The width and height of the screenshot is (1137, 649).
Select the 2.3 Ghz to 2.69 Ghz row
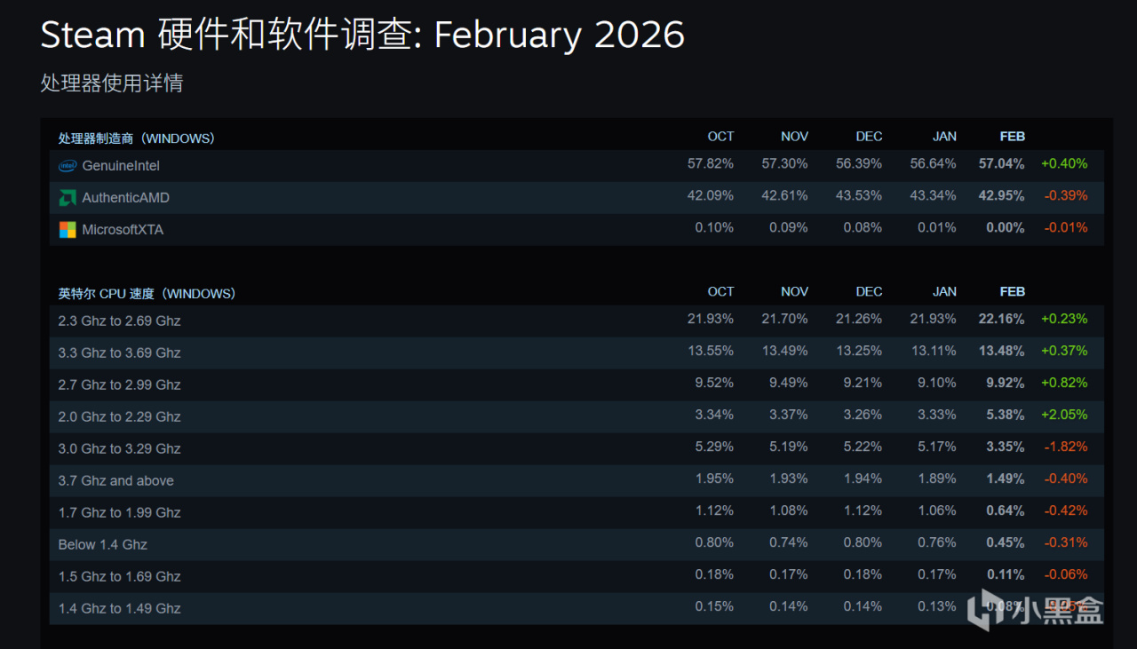(x=119, y=321)
